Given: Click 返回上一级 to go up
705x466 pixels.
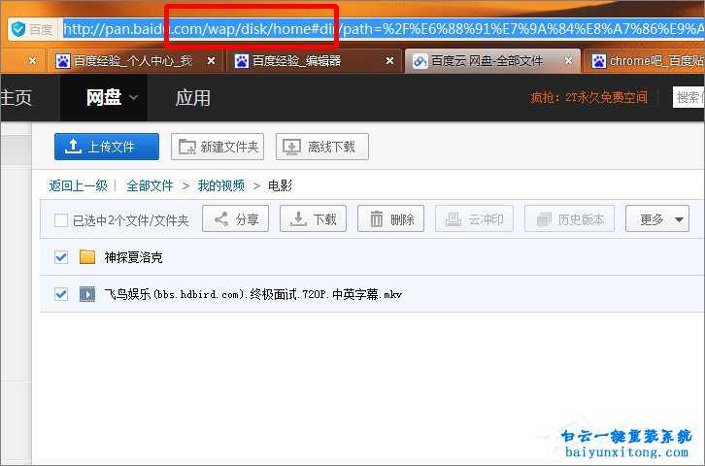Looking at the screenshot, I should pos(79,185).
